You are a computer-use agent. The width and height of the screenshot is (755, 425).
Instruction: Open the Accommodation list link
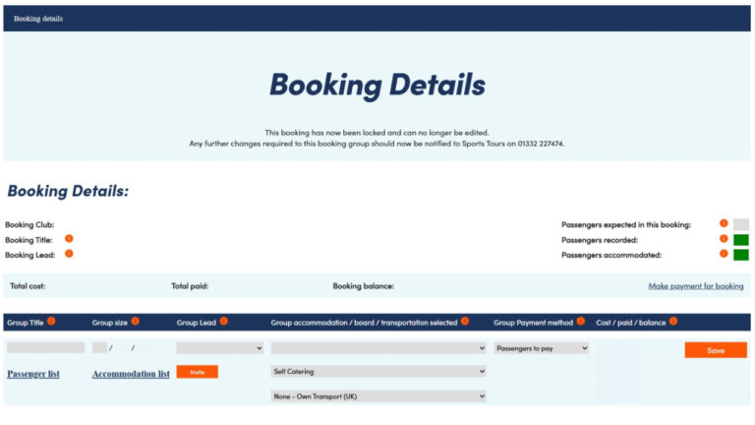(131, 374)
